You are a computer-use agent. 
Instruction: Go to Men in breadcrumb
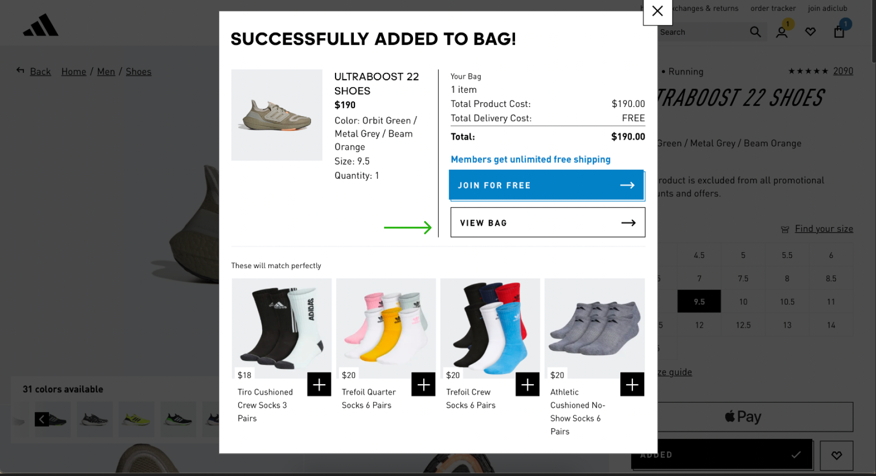[106, 72]
